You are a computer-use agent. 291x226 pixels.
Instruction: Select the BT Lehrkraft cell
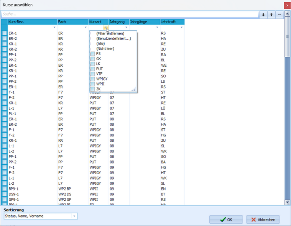[172, 194]
